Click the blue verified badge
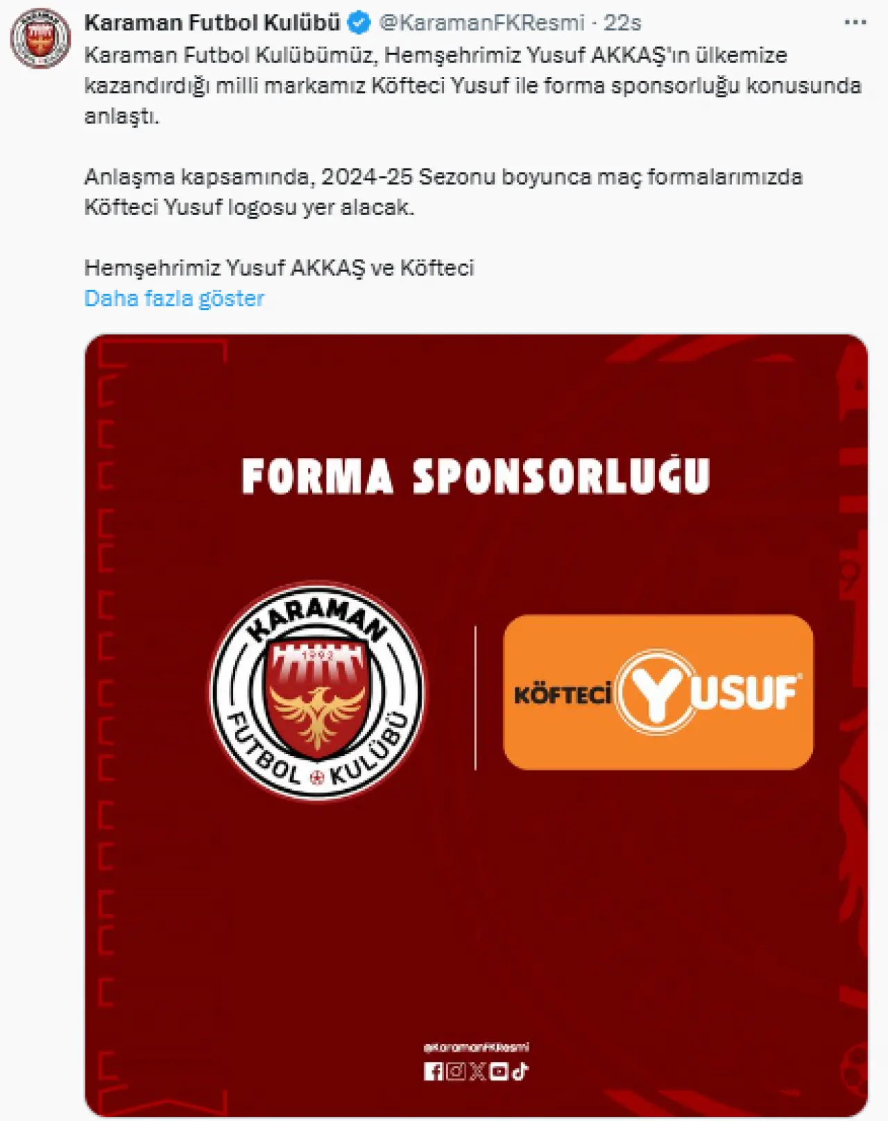 [x=359, y=23]
